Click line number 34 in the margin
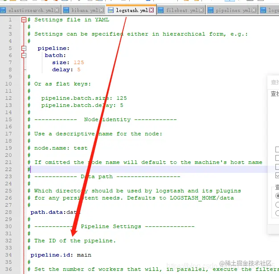This screenshot has height=274, width=279. (x=8, y=255)
